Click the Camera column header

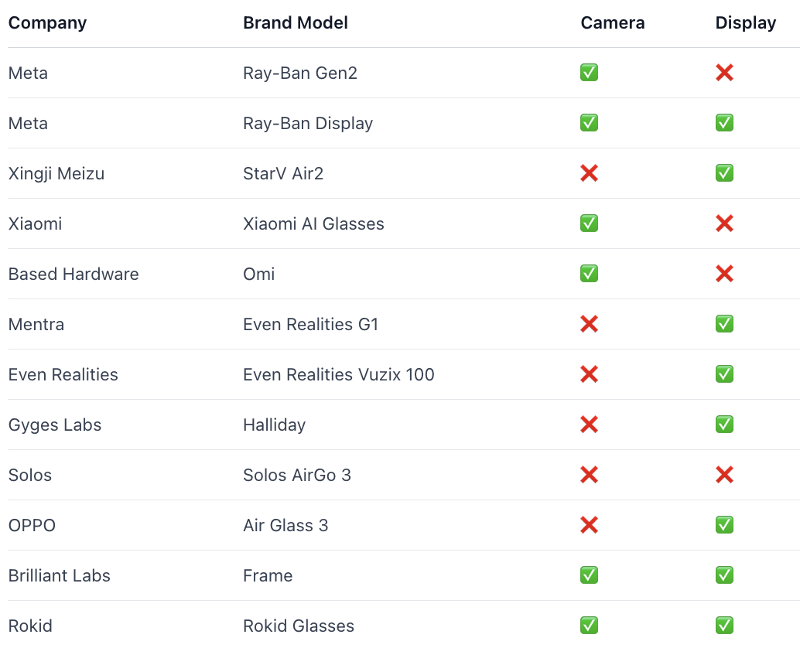(x=612, y=22)
